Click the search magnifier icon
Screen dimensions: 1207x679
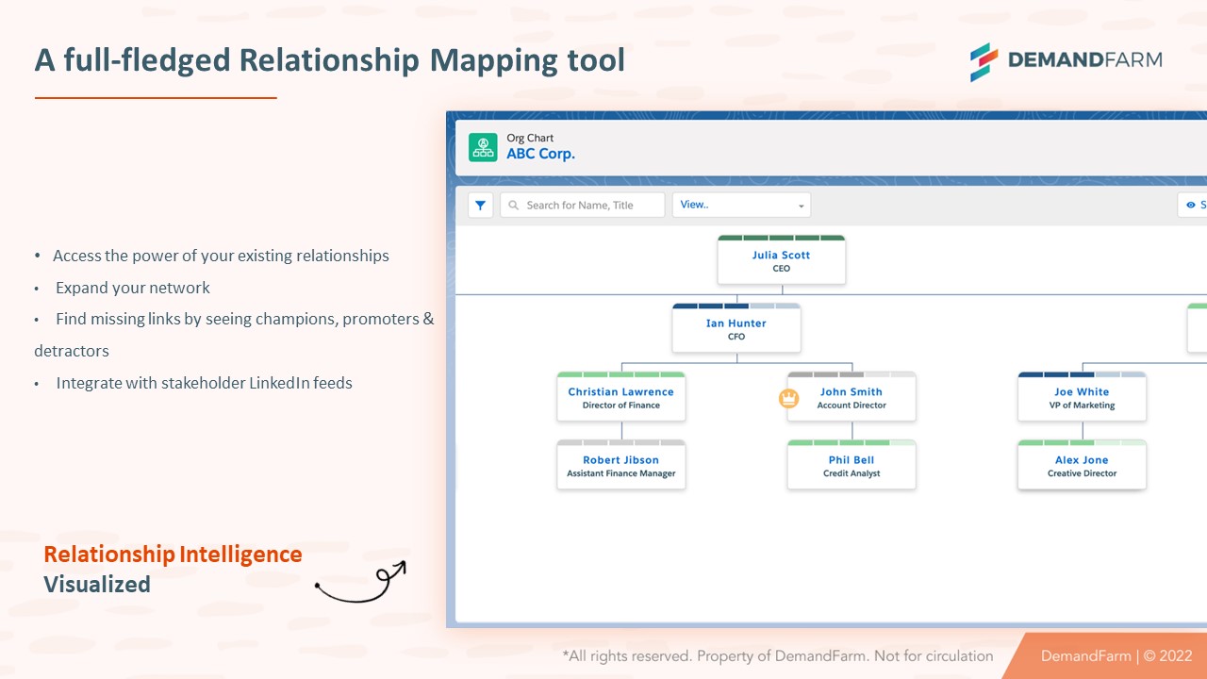(x=512, y=205)
